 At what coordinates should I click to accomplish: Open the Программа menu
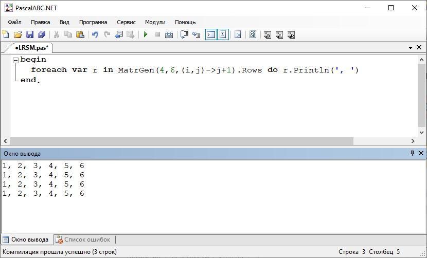[x=93, y=22]
